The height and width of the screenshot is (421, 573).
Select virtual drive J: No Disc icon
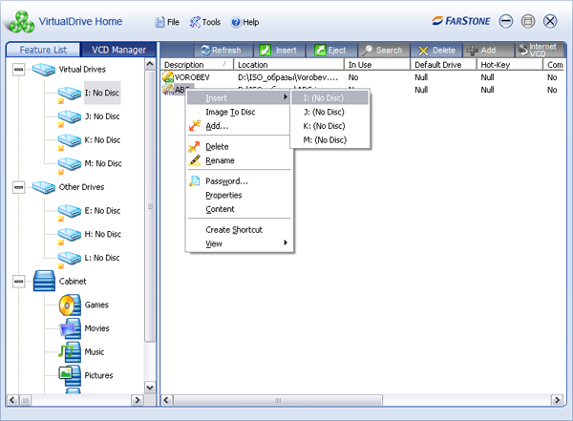pyautogui.click(x=69, y=116)
